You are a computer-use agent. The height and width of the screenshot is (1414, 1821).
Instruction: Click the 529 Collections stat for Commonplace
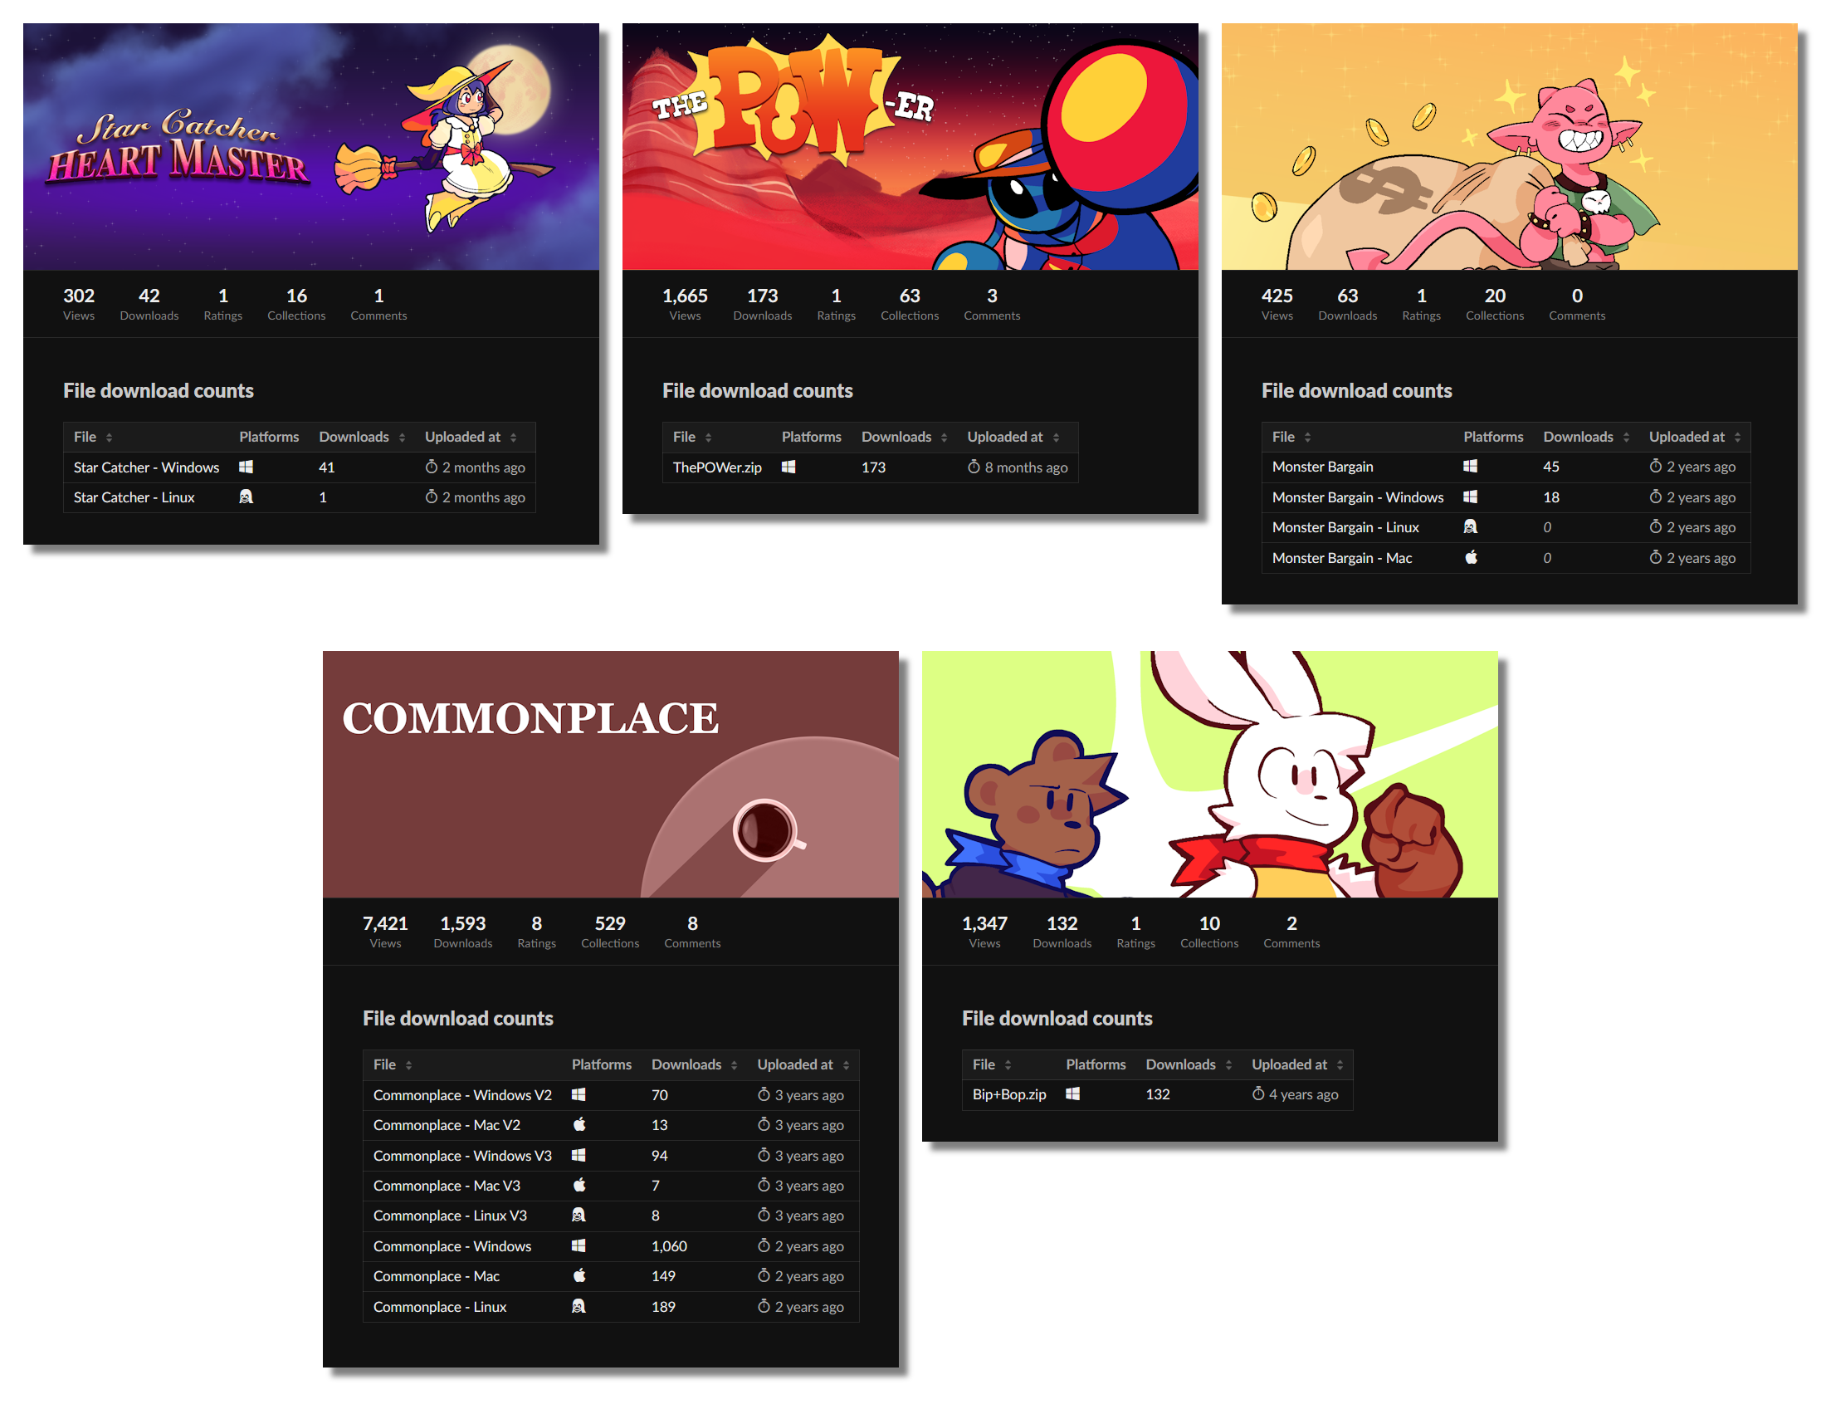point(609,931)
